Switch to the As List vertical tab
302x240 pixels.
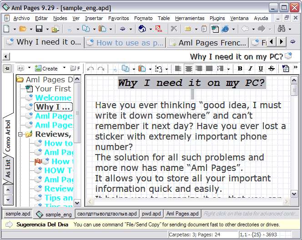click(8, 169)
